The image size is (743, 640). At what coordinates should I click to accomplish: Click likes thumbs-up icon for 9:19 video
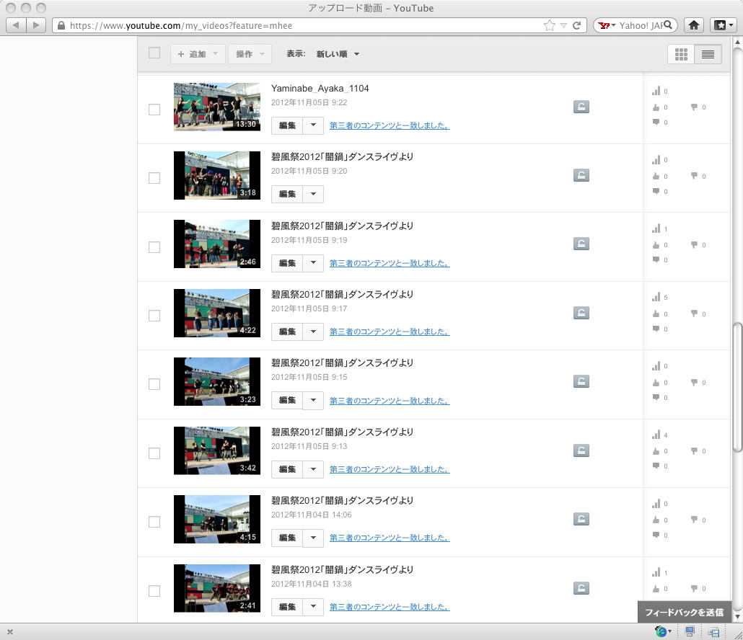[656, 245]
